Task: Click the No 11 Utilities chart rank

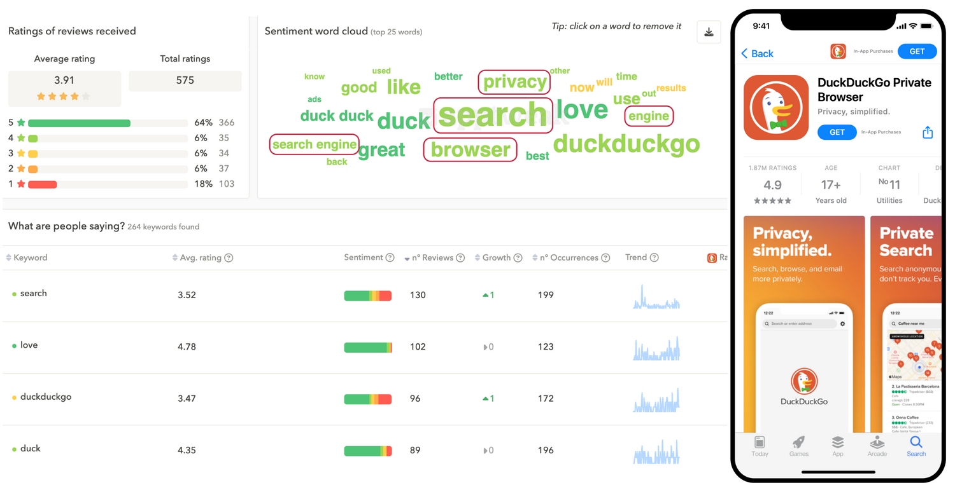Action: click(x=889, y=186)
